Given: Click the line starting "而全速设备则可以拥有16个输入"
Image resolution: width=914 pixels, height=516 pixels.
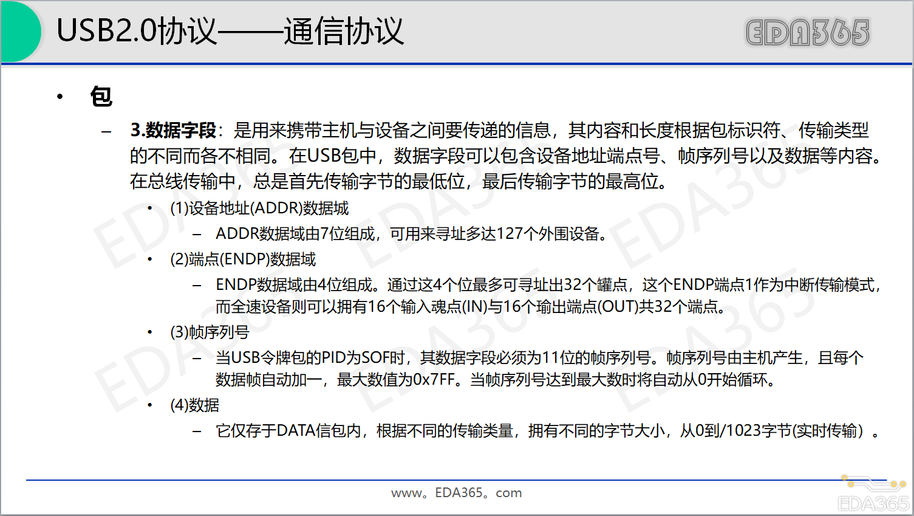Looking at the screenshot, I should coord(472,307).
